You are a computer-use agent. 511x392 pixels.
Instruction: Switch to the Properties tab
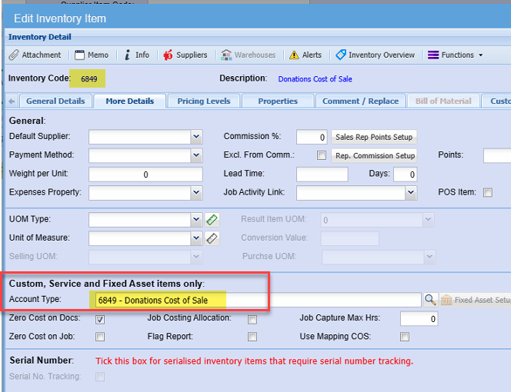point(278,101)
